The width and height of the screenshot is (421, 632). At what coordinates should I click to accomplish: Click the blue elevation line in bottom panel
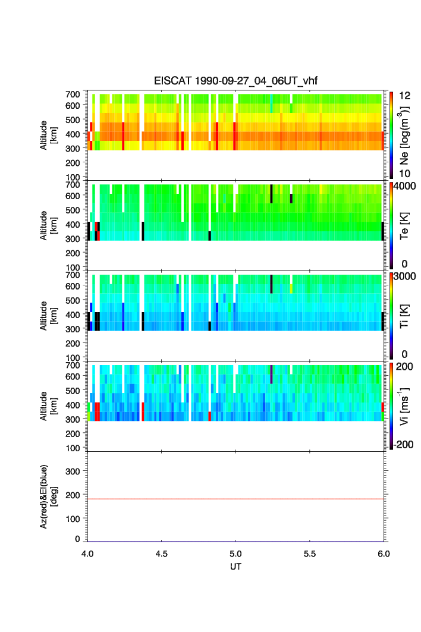point(235,541)
